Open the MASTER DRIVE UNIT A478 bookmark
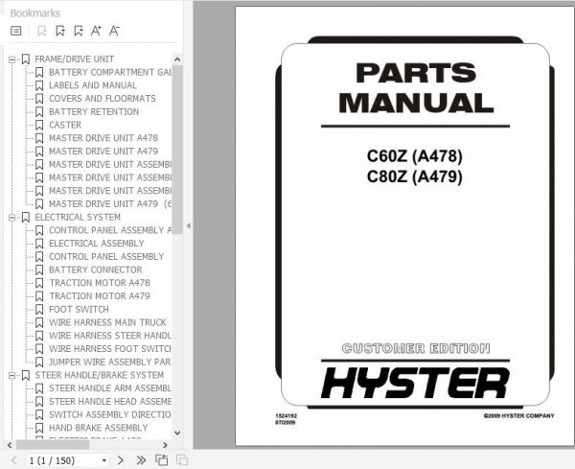Viewport: 575px width, 469px height. click(103, 138)
